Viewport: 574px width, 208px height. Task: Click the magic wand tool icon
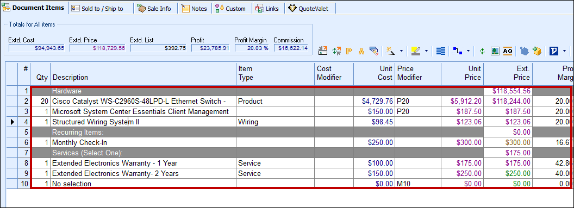pyautogui.click(x=390, y=51)
